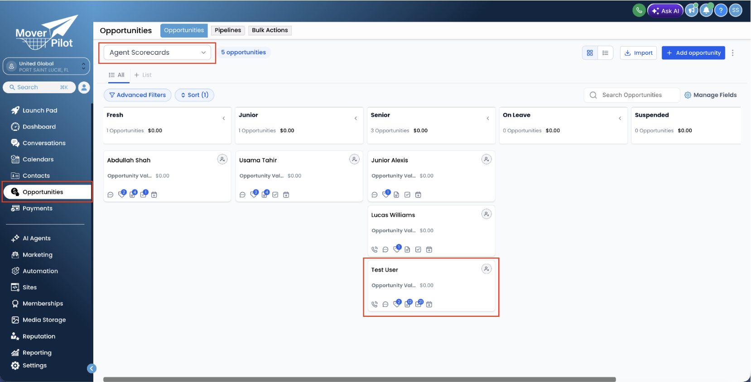Viewport: 751px width, 382px height.
Task: Open the notifications bell icon
Action: coord(706,10)
